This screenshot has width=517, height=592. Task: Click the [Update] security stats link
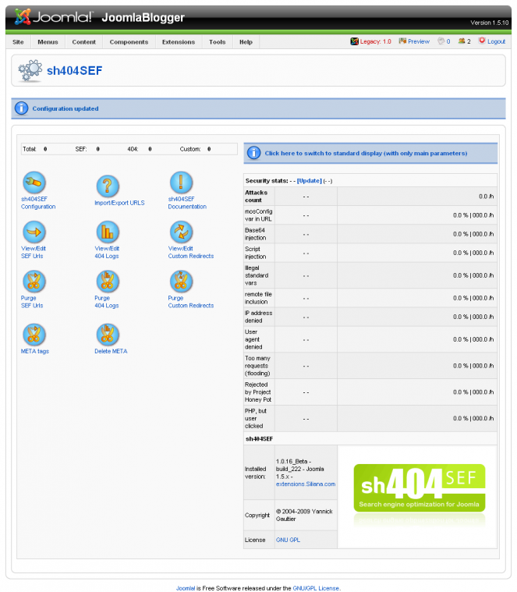pos(310,181)
